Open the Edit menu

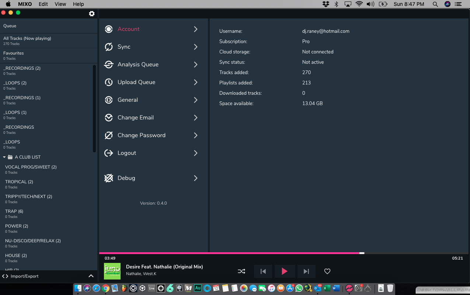tap(43, 4)
